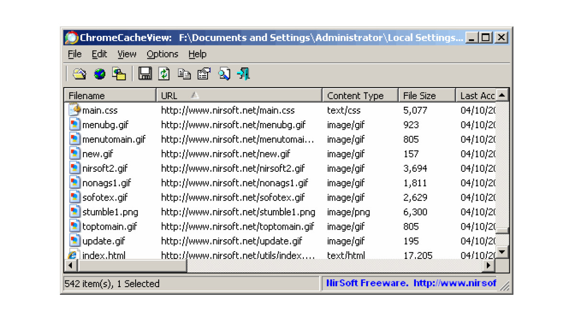Open the Options menu

click(x=162, y=54)
